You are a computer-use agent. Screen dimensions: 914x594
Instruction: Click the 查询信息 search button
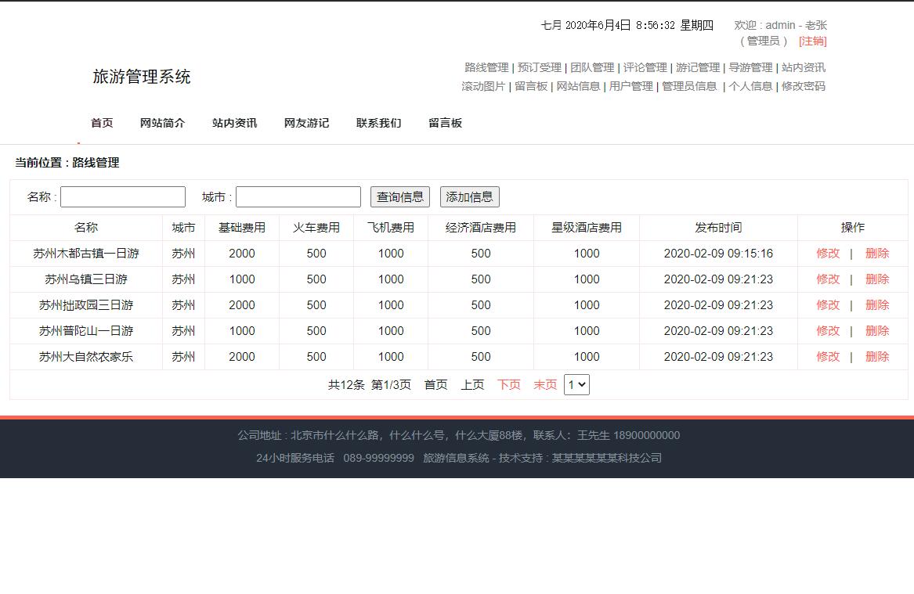click(x=399, y=196)
